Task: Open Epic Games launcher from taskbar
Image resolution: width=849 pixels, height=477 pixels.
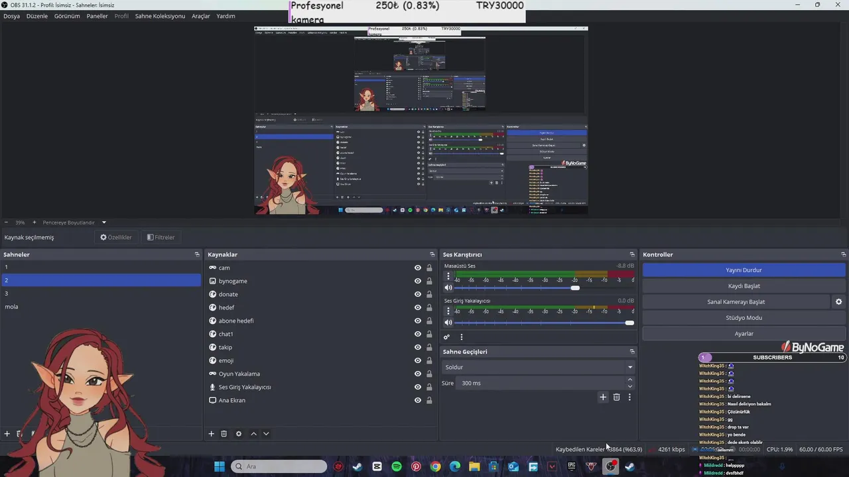Action: pyautogui.click(x=572, y=466)
